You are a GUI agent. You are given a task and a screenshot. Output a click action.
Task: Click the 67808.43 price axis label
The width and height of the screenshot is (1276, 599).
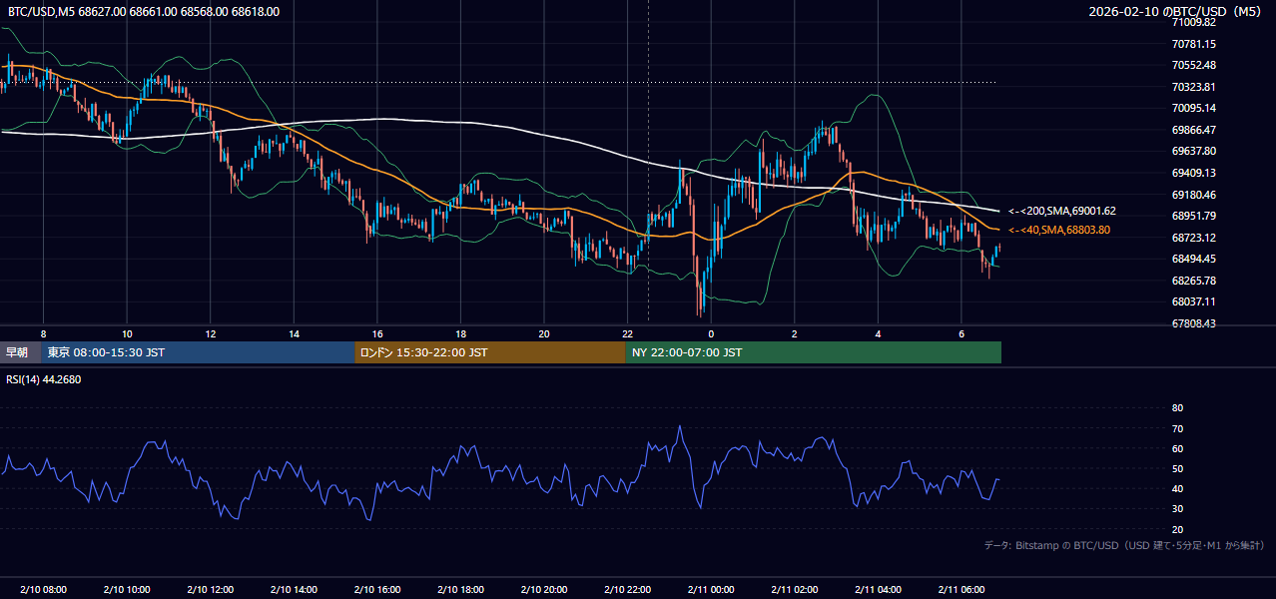tap(1194, 323)
